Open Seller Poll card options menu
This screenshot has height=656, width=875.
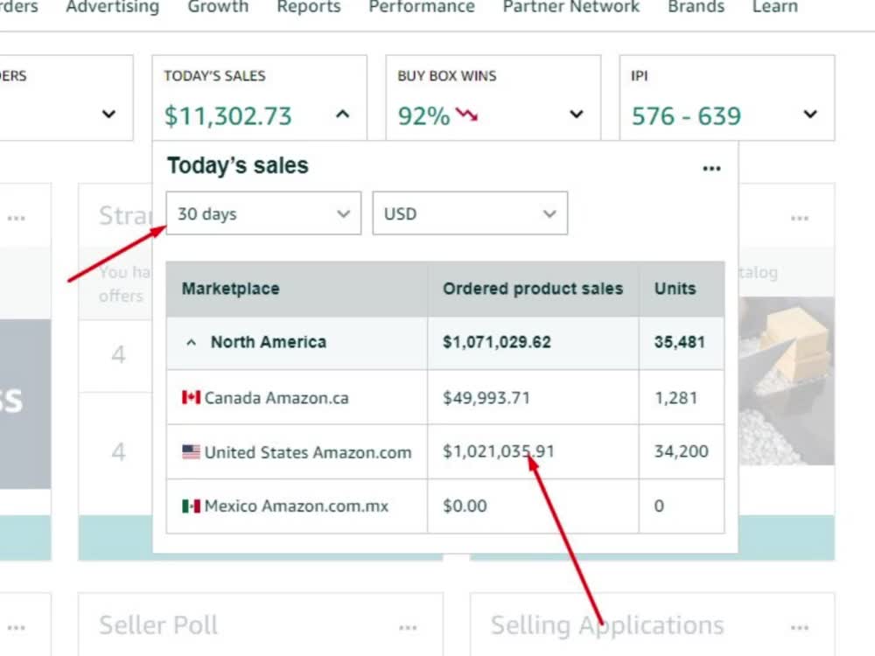coord(408,628)
